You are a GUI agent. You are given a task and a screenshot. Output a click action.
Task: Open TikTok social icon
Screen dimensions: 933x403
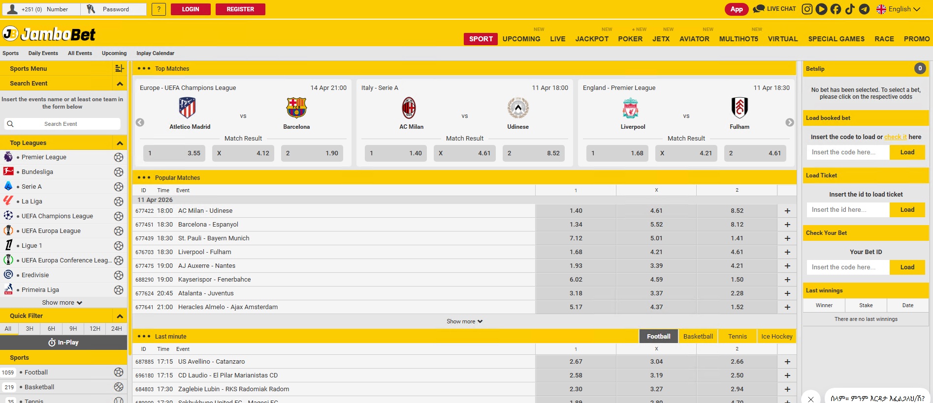point(850,9)
